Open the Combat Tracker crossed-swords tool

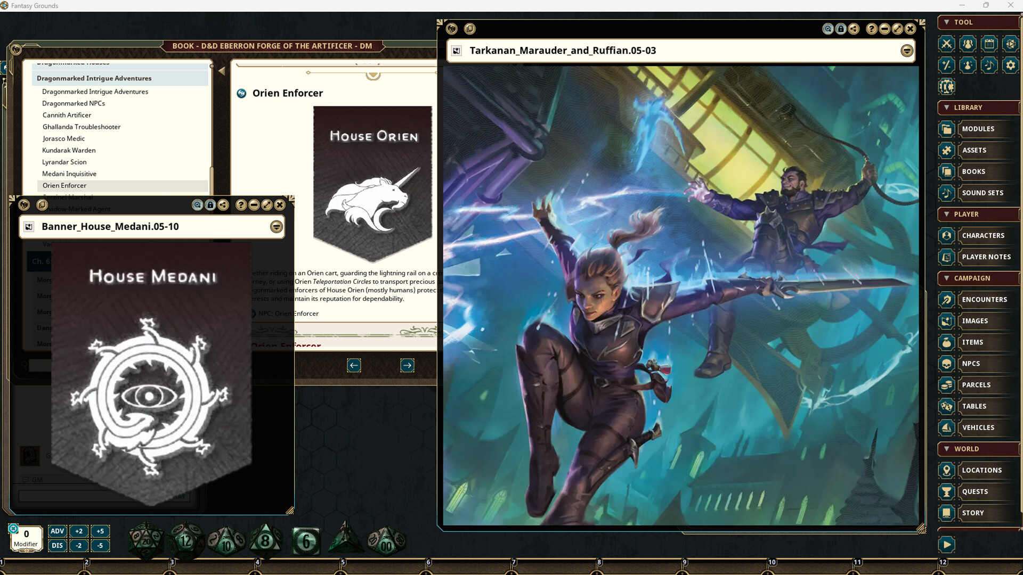pos(946,44)
